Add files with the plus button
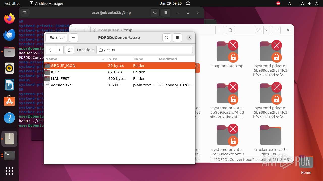 coord(73,38)
